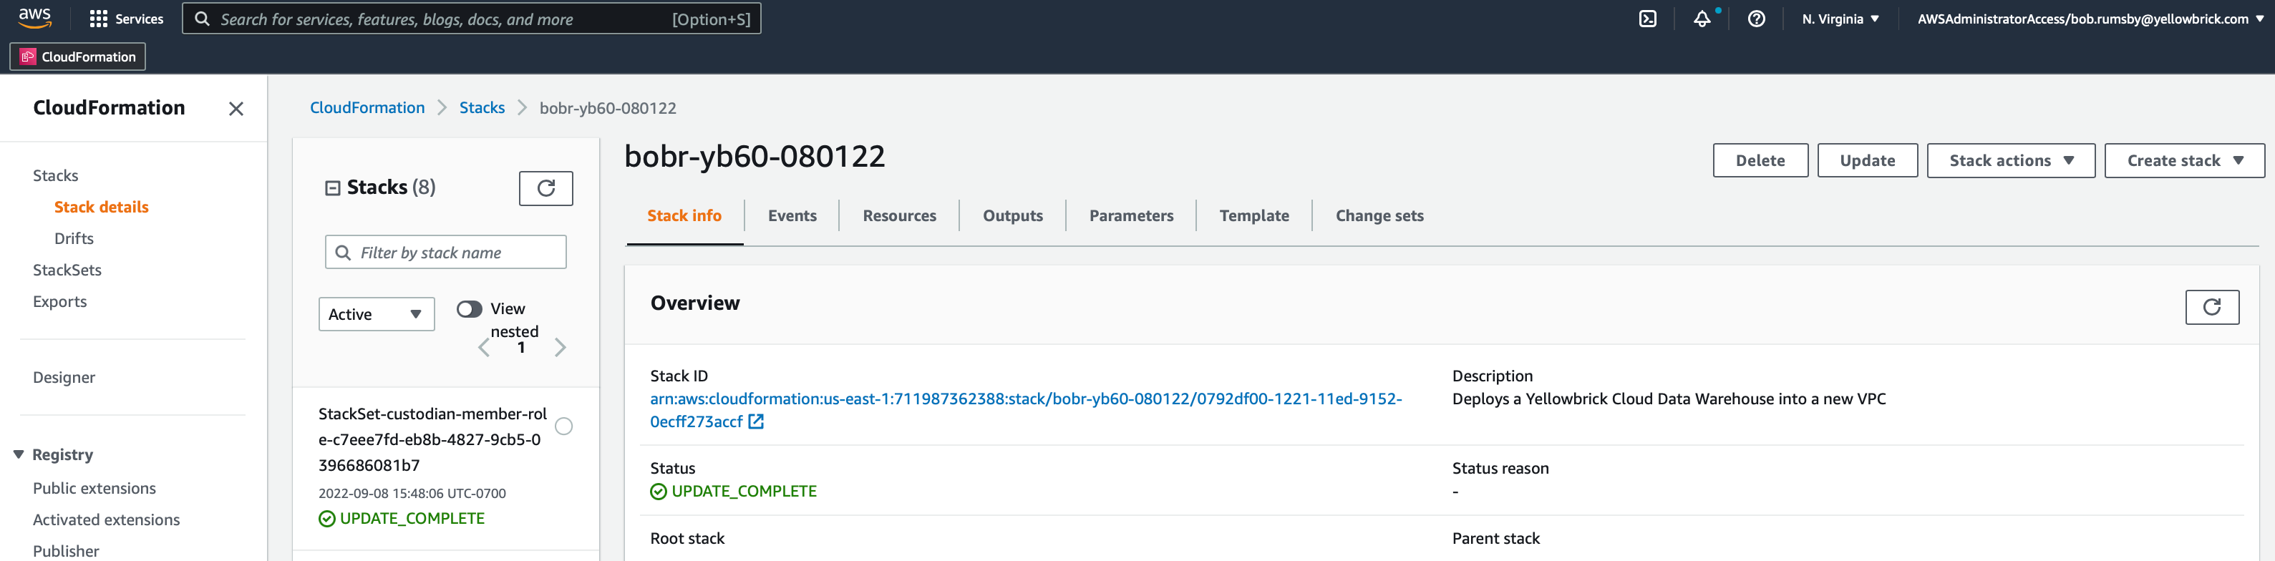Switch to the Change sets tab
Screen dimensions: 2275x561
(1379, 215)
